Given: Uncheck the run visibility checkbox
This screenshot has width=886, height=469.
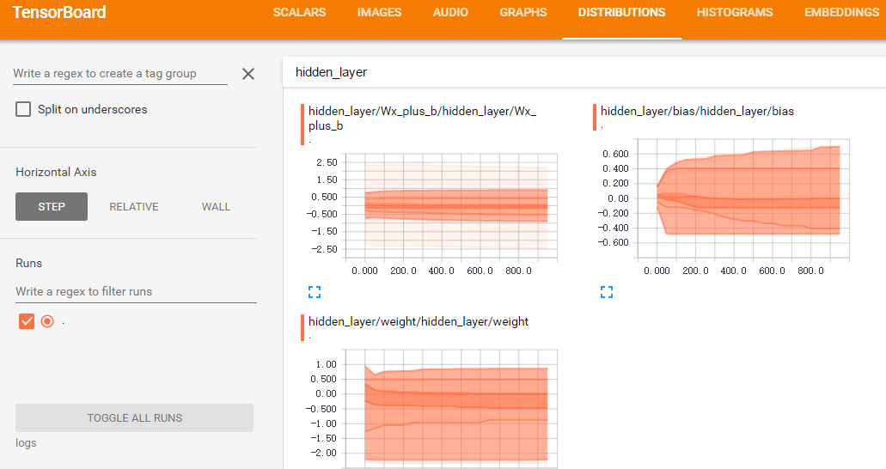Looking at the screenshot, I should (27, 321).
